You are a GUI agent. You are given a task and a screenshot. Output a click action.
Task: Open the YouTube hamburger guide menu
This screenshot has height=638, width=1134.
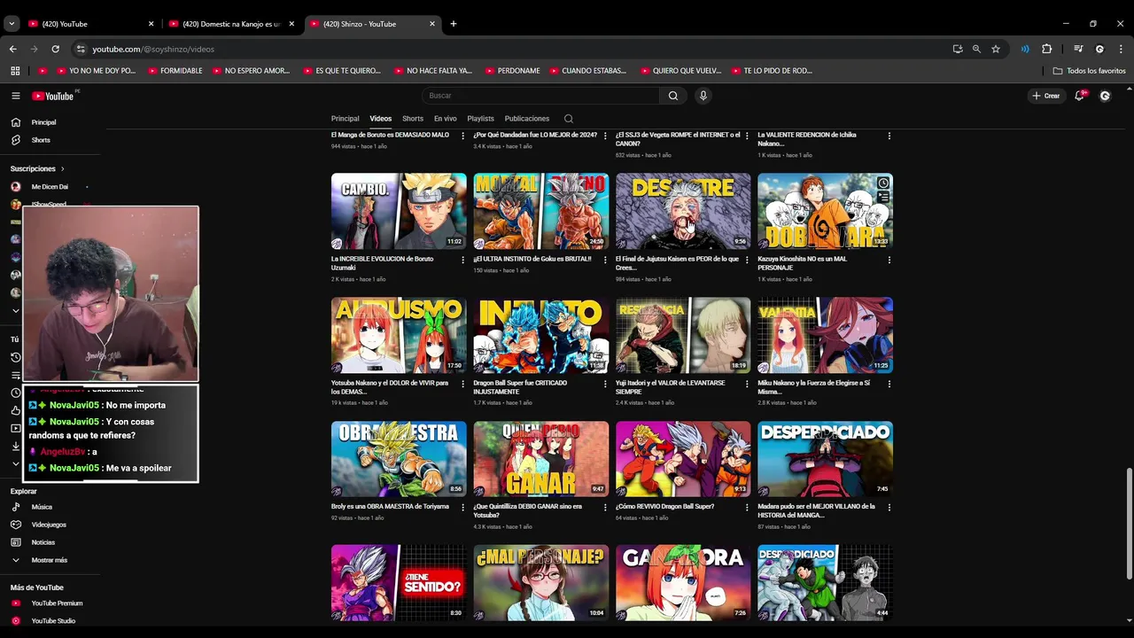pyautogui.click(x=15, y=96)
